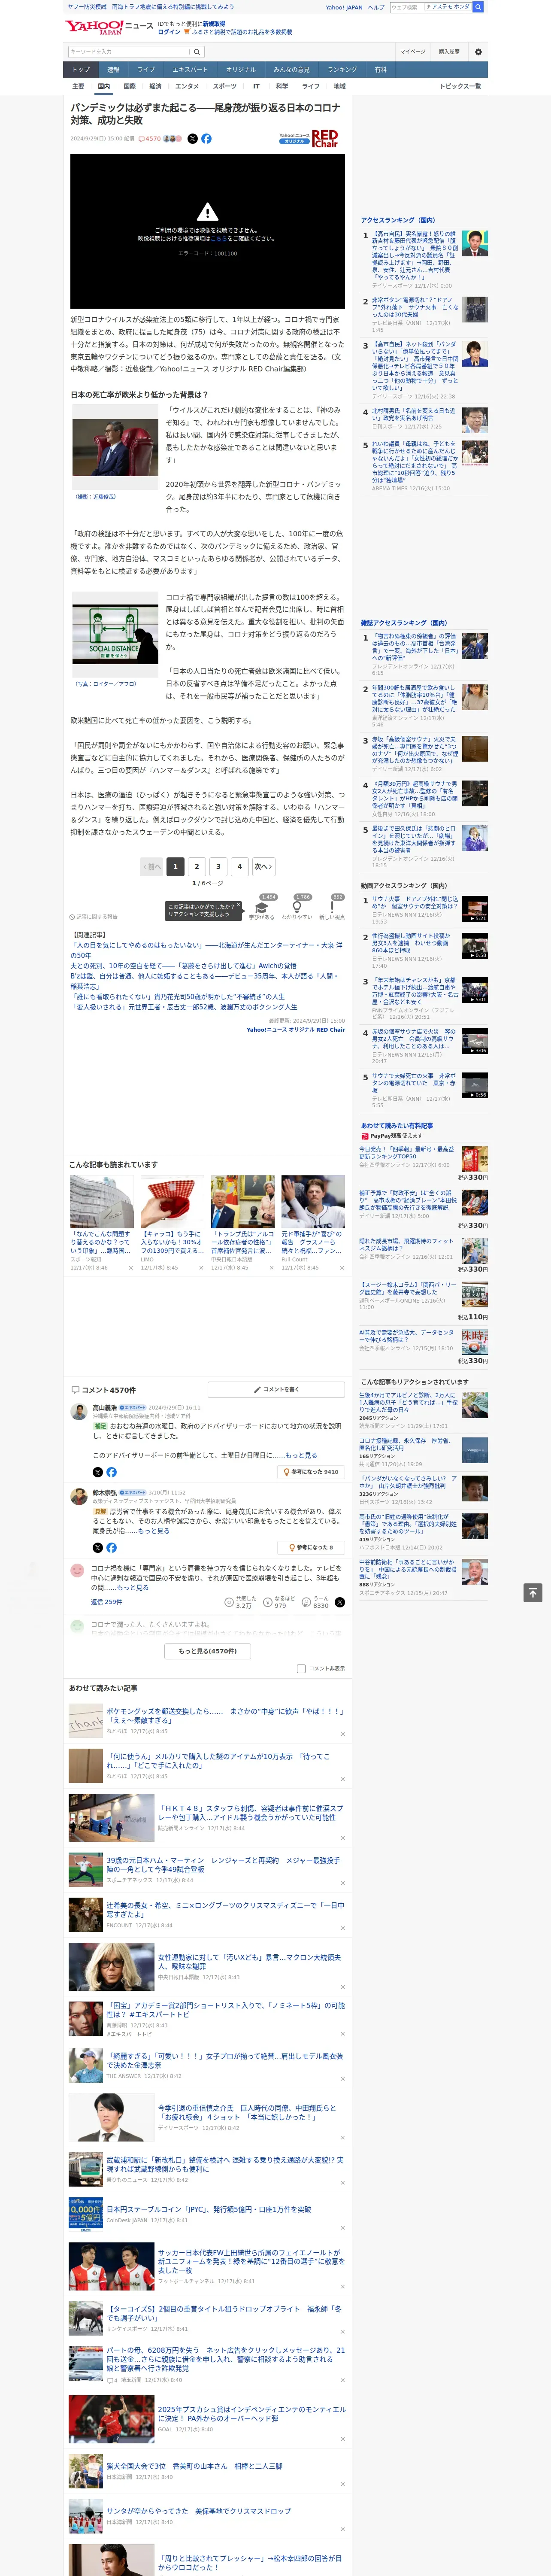Click the scroll-to-top arrow button
The height and width of the screenshot is (2576, 551).
click(533, 1592)
